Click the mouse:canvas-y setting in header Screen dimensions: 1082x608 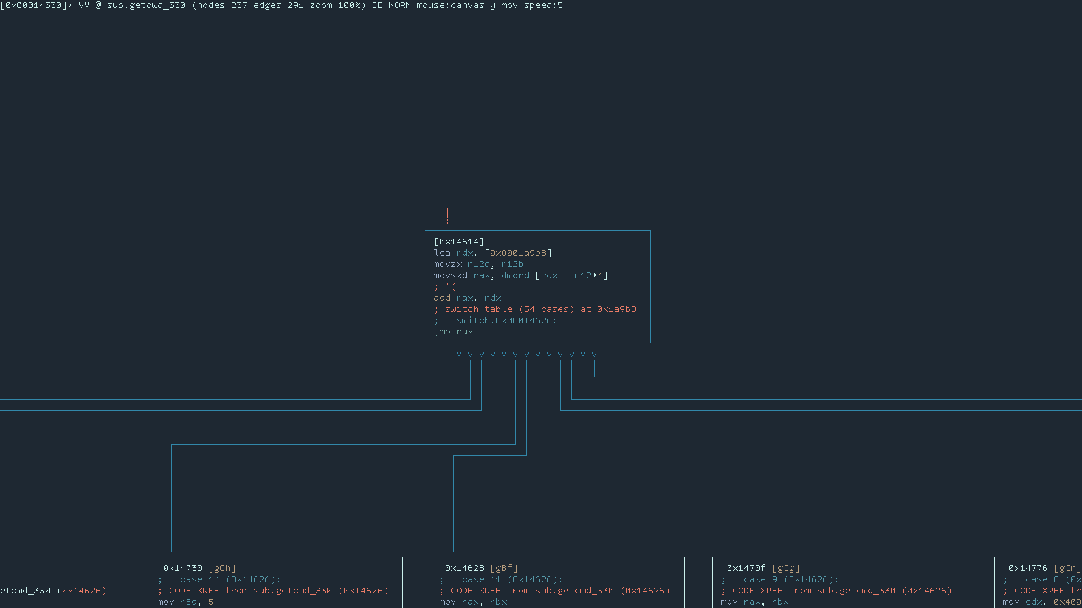pos(455,5)
